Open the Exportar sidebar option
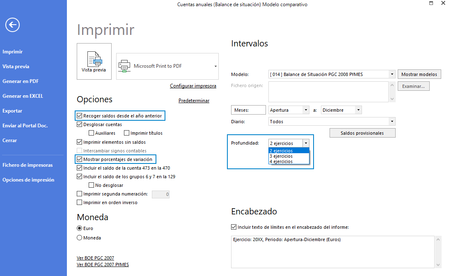This screenshot has width=449, height=276. point(12,111)
